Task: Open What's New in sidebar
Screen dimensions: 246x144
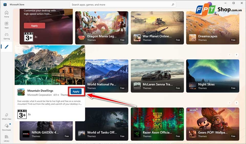Action: pos(6,116)
